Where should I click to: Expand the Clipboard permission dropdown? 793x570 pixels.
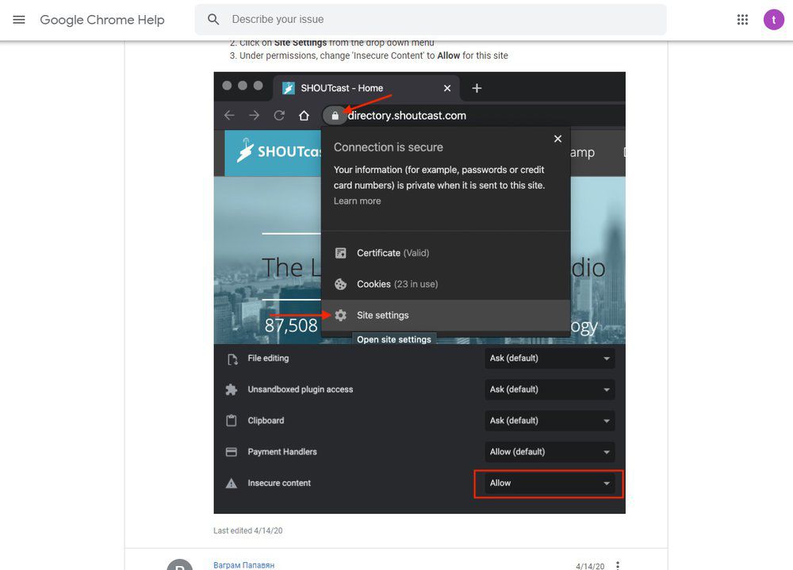coord(550,421)
